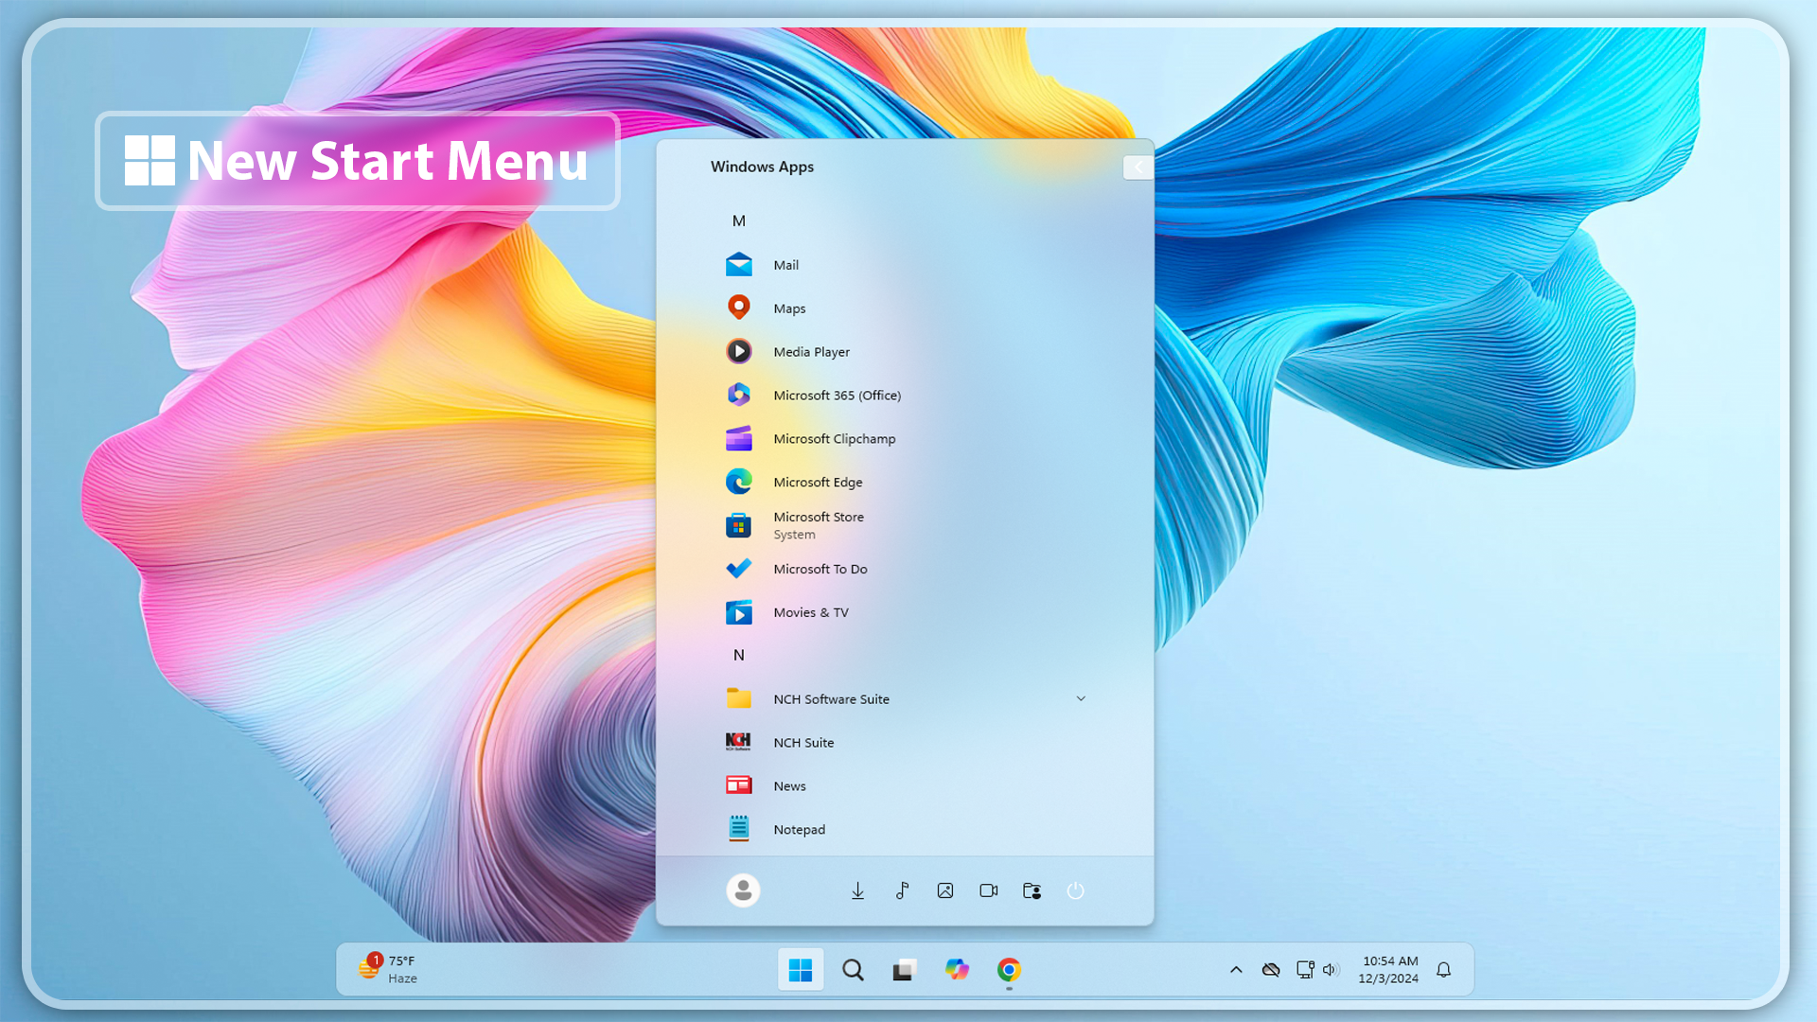Open NCH Suite icon
This screenshot has width=1817, height=1022.
coord(738,743)
